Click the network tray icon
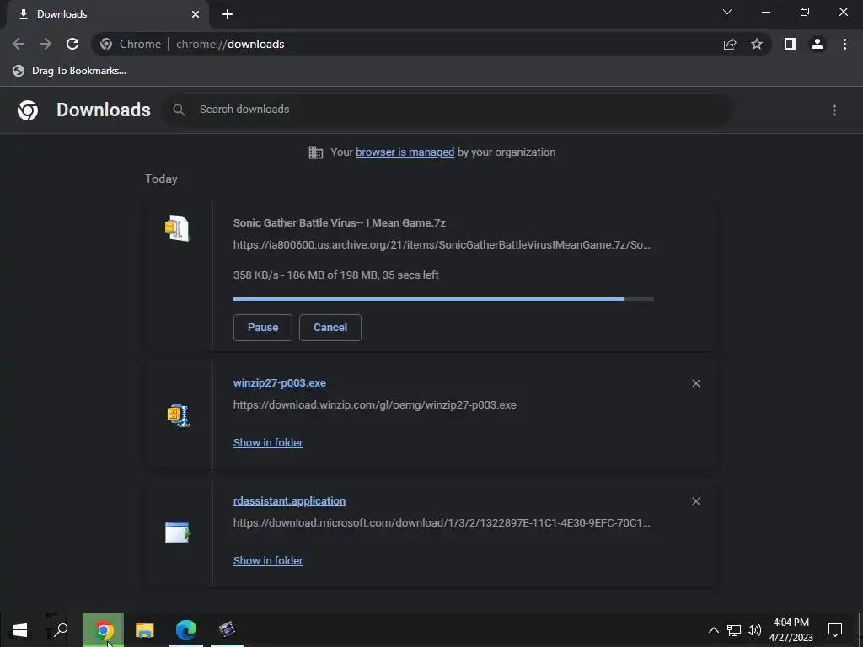Image resolution: width=863 pixels, height=647 pixels. (x=734, y=630)
